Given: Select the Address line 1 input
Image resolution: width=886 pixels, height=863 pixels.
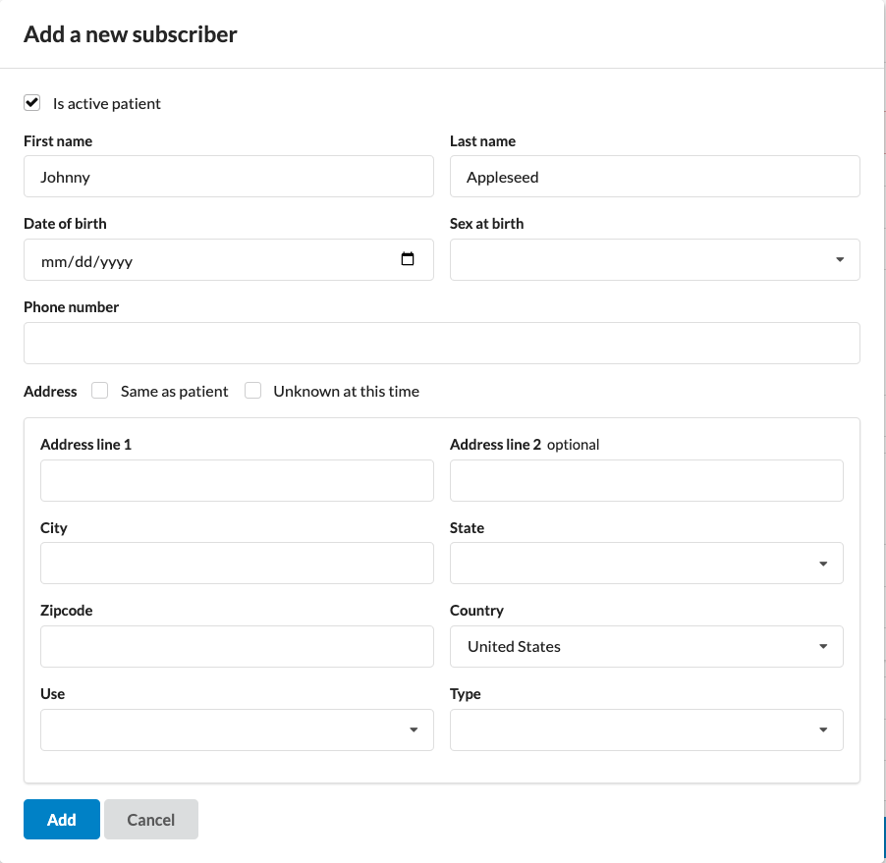Looking at the screenshot, I should (237, 481).
